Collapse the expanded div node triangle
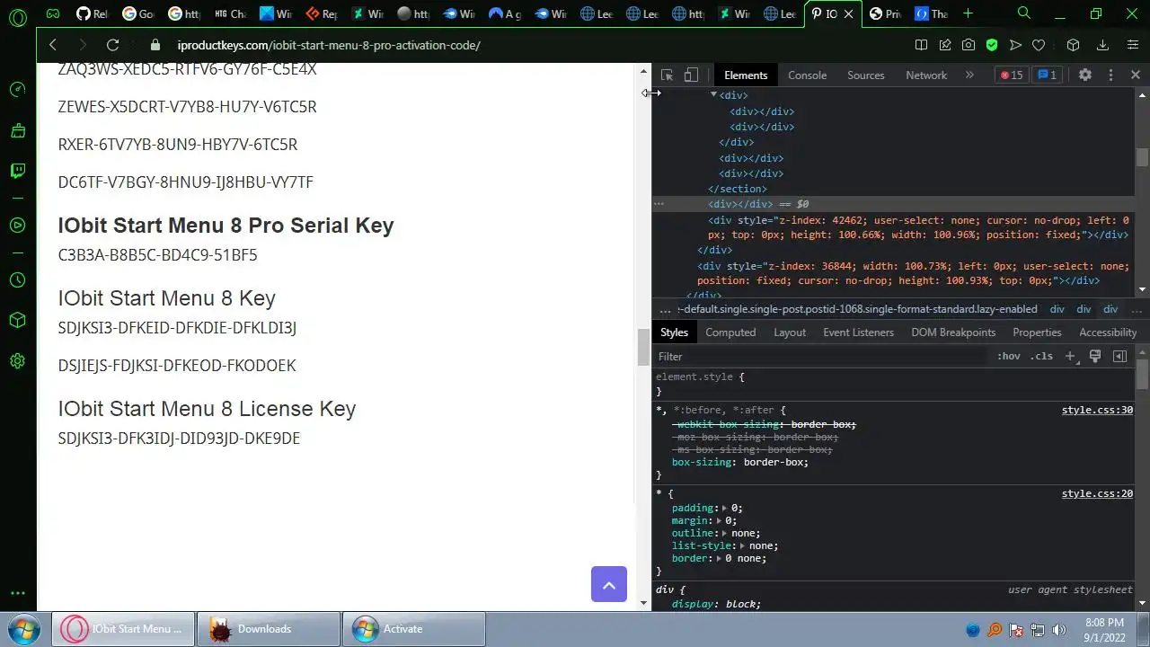 coord(713,94)
